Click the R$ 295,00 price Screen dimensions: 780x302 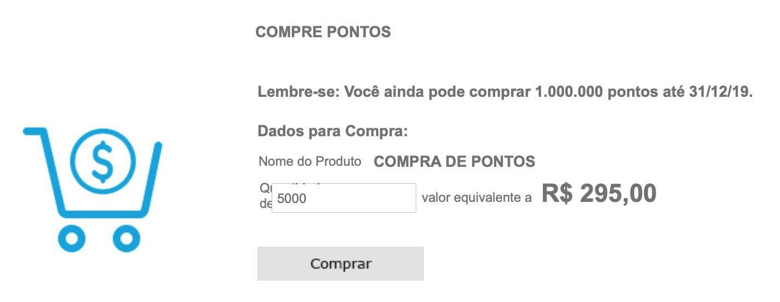click(x=599, y=193)
